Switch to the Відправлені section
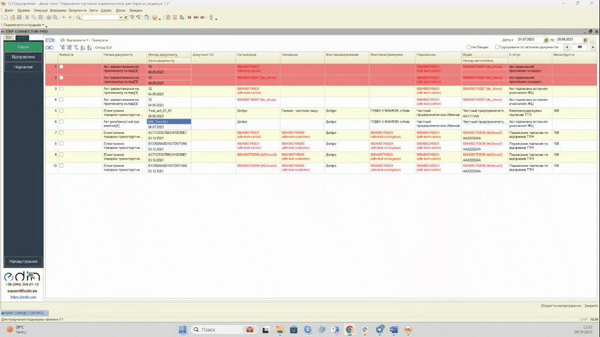This screenshot has width=600, height=337. click(23, 56)
